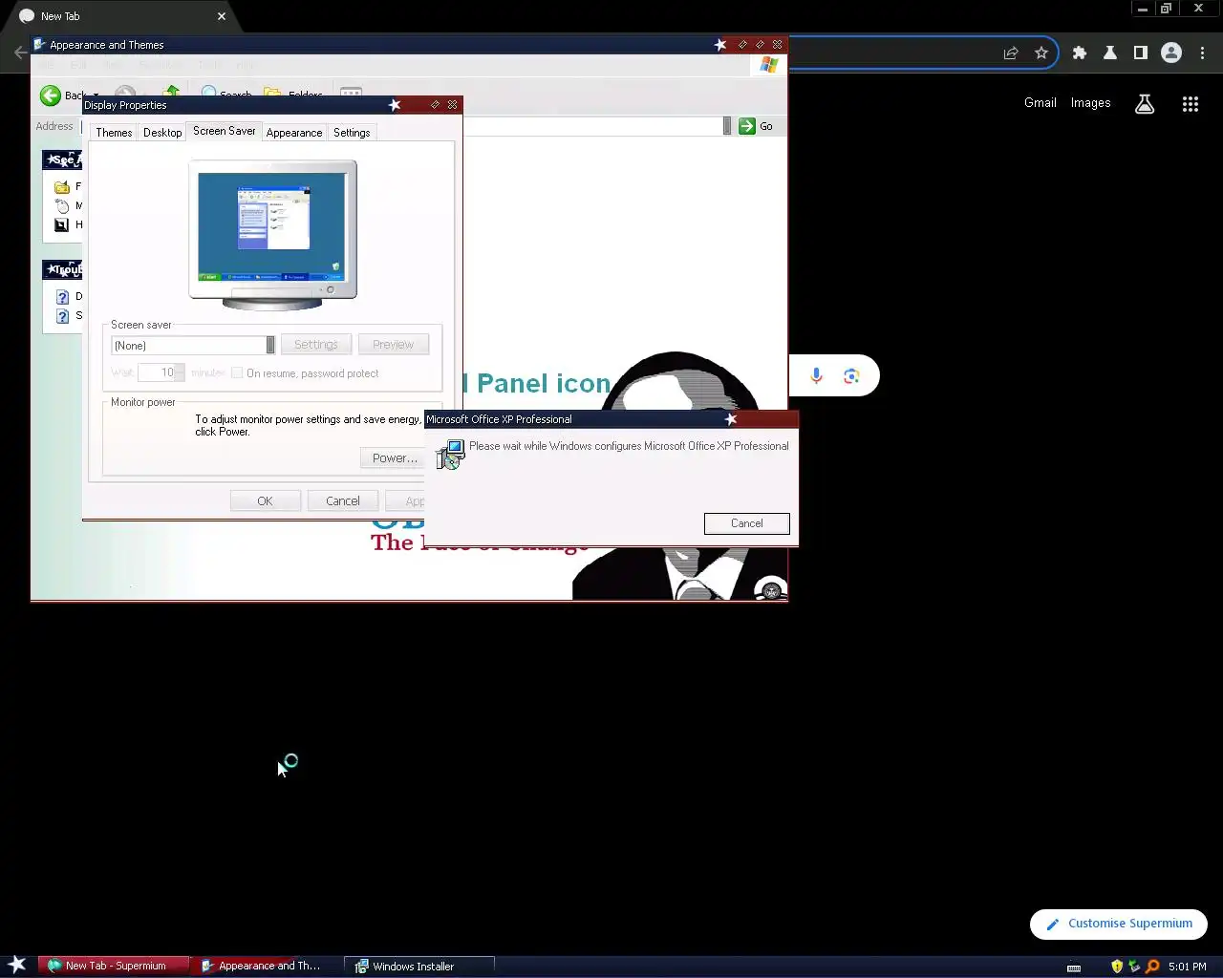
Task: Click the installer icon in Office XP dialog
Action: point(450,455)
